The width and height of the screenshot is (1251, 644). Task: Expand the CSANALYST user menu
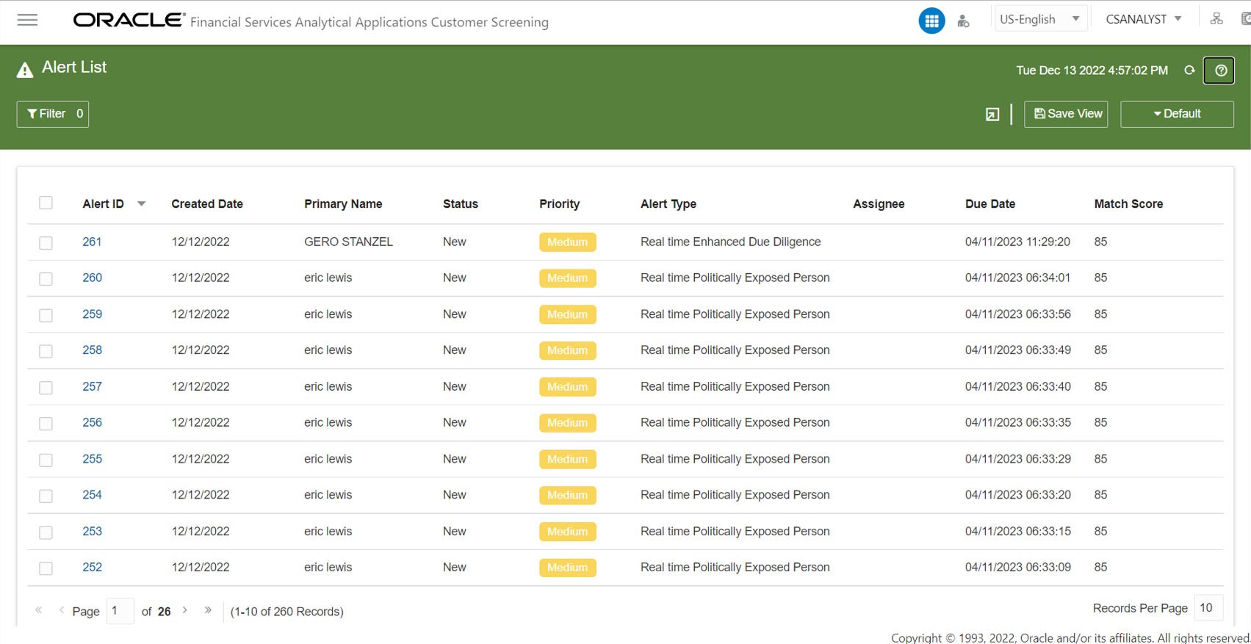click(x=1143, y=19)
